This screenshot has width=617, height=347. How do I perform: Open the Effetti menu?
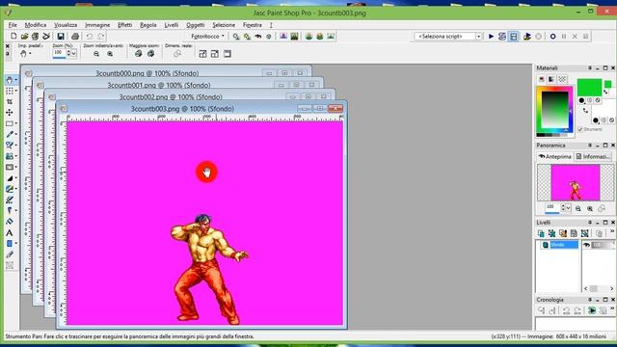point(124,25)
